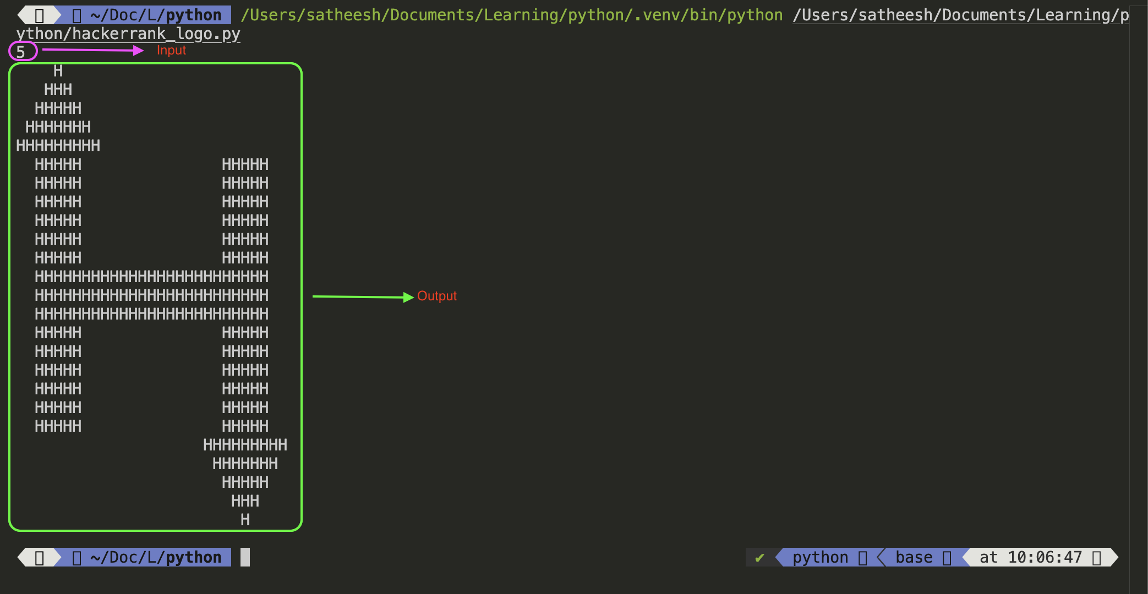
Task: Click the clock glyph after 10:06:47
Action: click(1096, 558)
